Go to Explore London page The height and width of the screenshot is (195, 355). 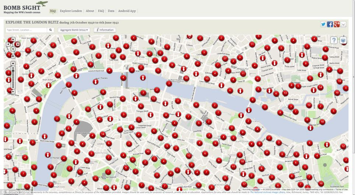[71, 11]
